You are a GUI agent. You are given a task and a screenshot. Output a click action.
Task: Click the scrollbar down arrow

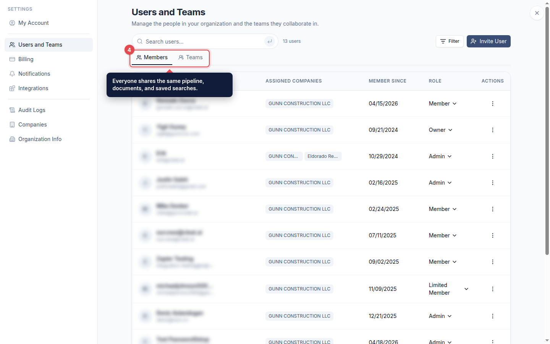547,340
